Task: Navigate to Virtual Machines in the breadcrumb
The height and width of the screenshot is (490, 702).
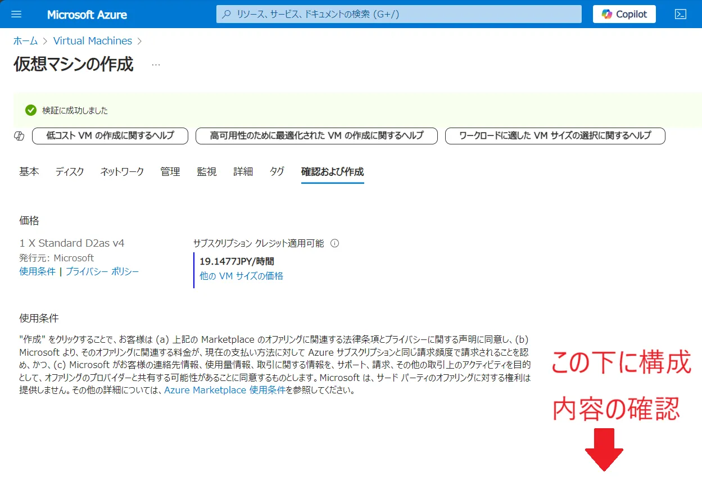Action: click(x=92, y=41)
